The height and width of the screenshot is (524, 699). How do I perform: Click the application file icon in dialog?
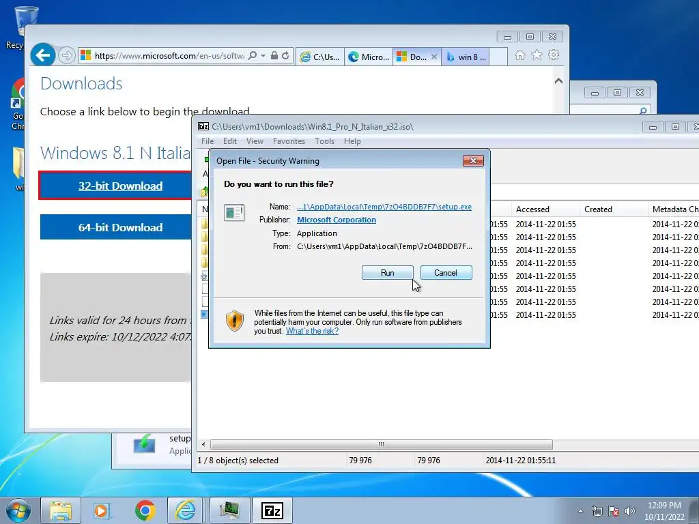[x=234, y=212]
